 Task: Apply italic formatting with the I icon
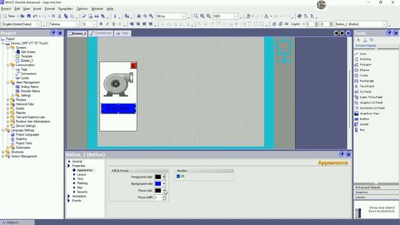coord(107,24)
